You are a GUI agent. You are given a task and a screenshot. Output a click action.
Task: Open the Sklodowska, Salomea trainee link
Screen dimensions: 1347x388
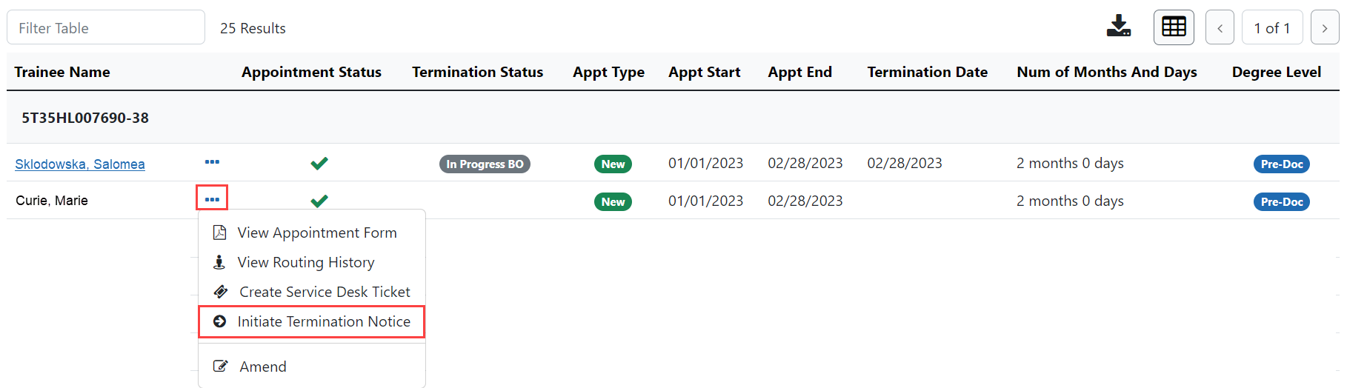(80, 164)
